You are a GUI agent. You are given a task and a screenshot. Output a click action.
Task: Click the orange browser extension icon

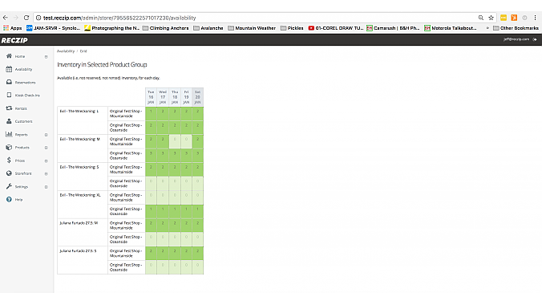point(514,18)
